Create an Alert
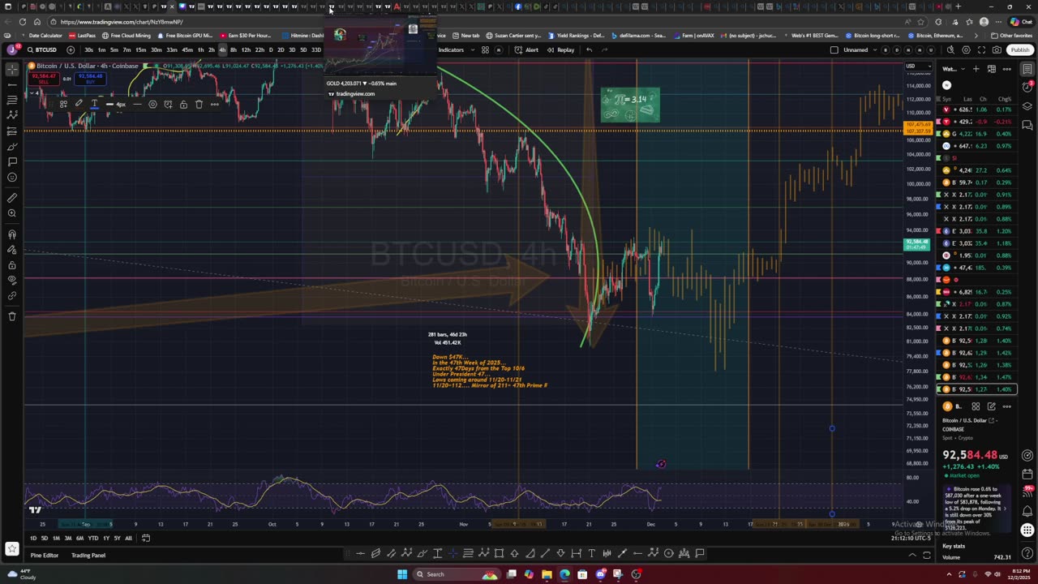Image resolution: width=1038 pixels, height=584 pixels. [x=527, y=50]
